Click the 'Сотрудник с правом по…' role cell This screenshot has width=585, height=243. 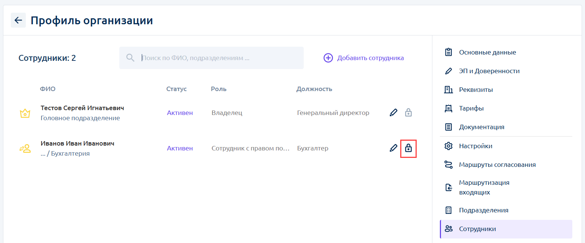click(x=251, y=148)
